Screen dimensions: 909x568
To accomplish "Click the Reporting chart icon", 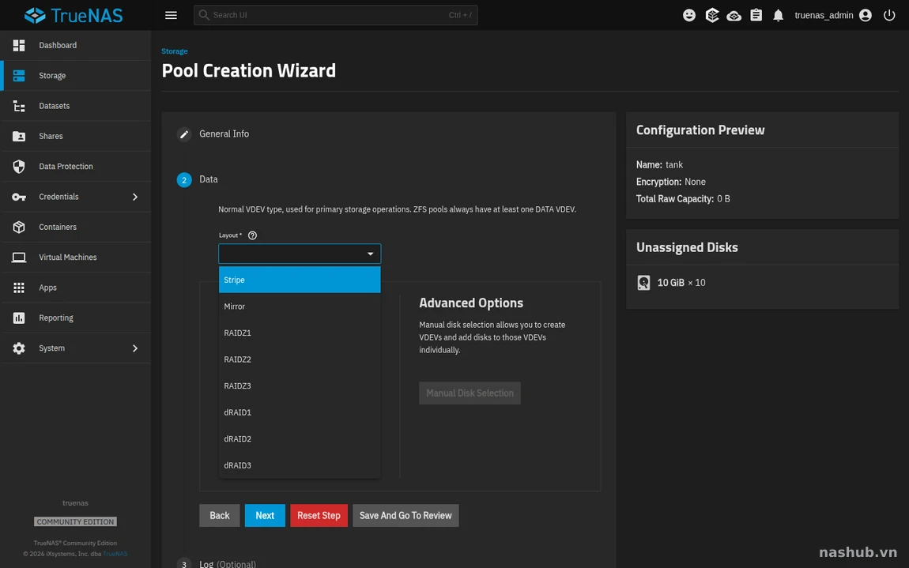I will (x=19, y=318).
